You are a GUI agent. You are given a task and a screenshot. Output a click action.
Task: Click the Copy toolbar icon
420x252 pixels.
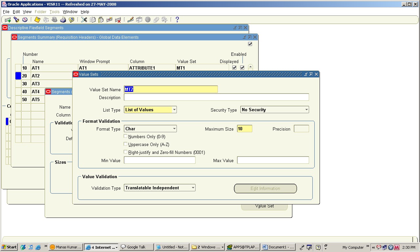point(93,20)
